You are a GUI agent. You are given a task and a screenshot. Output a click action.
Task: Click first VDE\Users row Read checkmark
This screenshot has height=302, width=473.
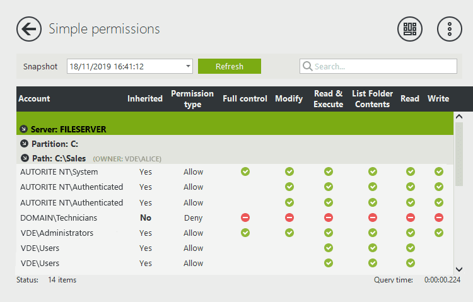[411, 248]
